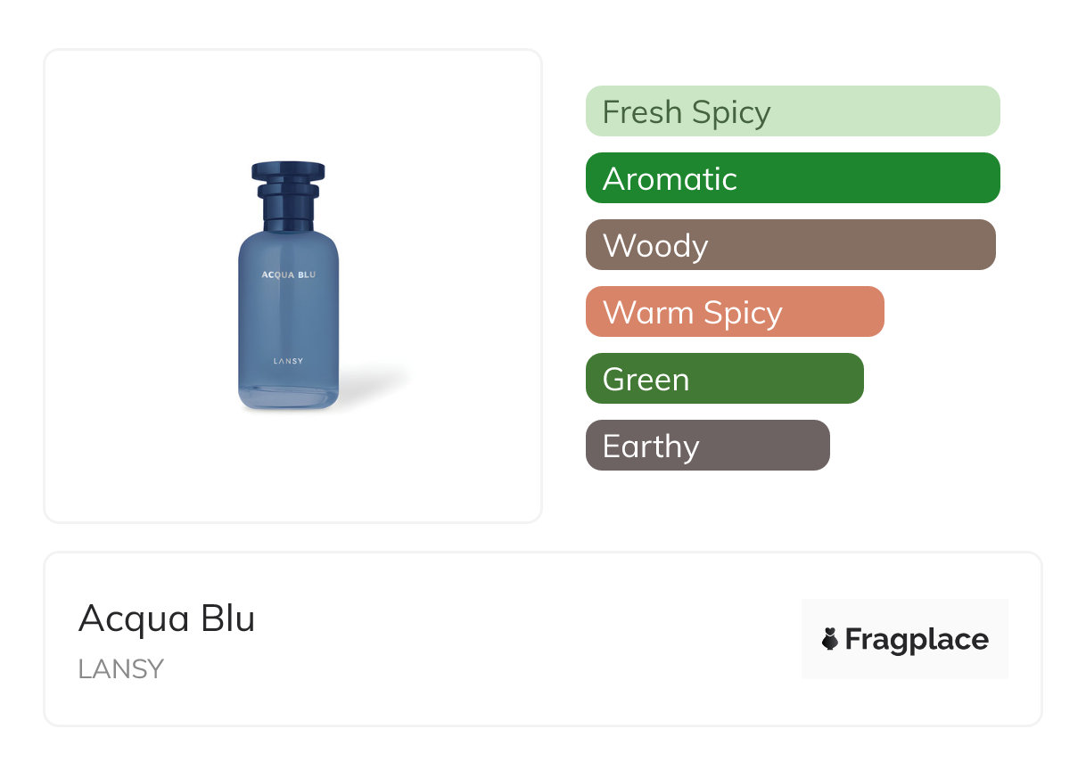
Task: Click the ACQUA BLU label on the bottle
Action: [288, 274]
